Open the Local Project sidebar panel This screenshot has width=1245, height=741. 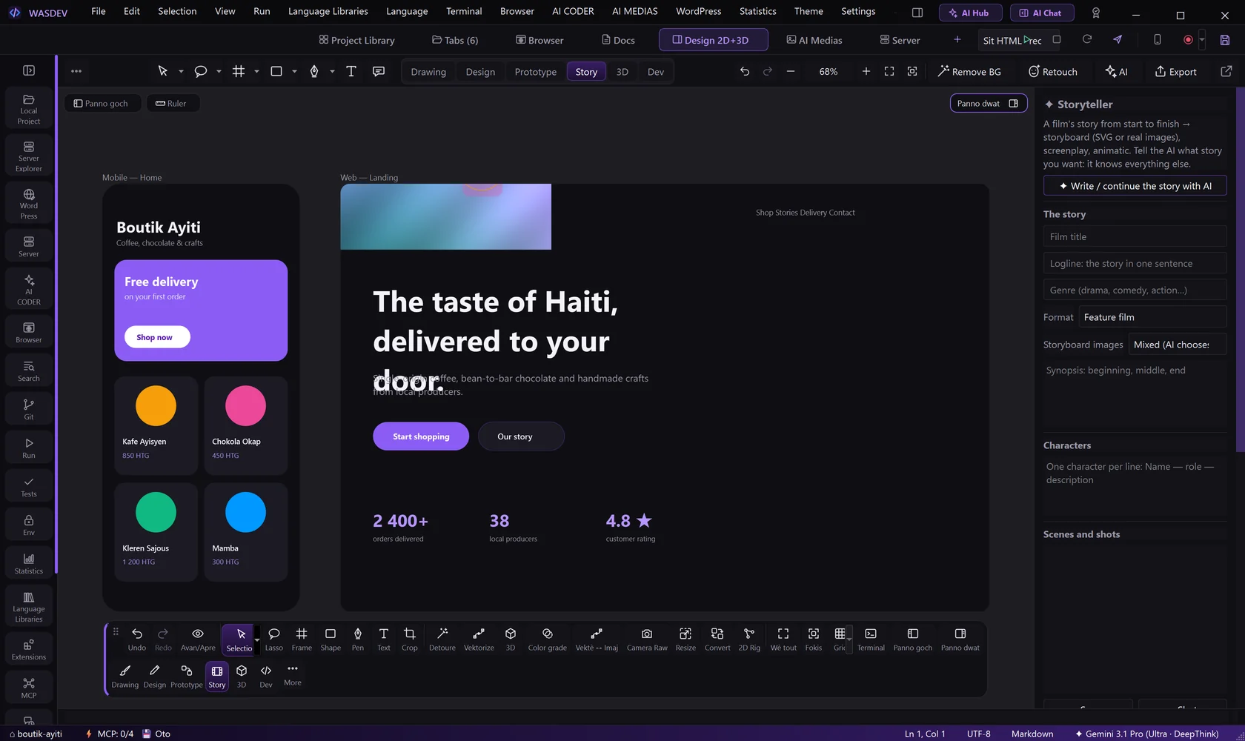29,109
